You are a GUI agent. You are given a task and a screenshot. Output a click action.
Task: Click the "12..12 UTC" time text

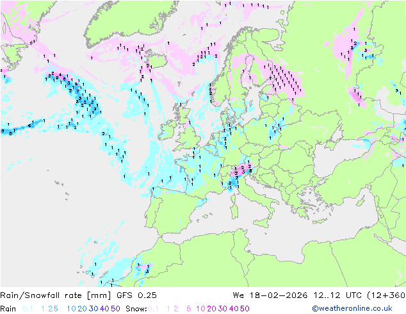point(338,295)
